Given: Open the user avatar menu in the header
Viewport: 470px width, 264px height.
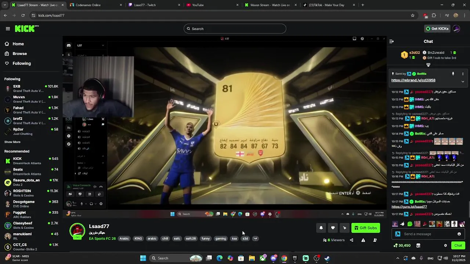Looking at the screenshot, I should click(x=456, y=29).
